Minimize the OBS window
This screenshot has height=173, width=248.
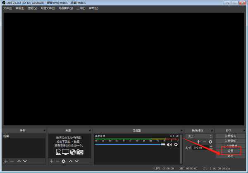click(x=227, y=3)
